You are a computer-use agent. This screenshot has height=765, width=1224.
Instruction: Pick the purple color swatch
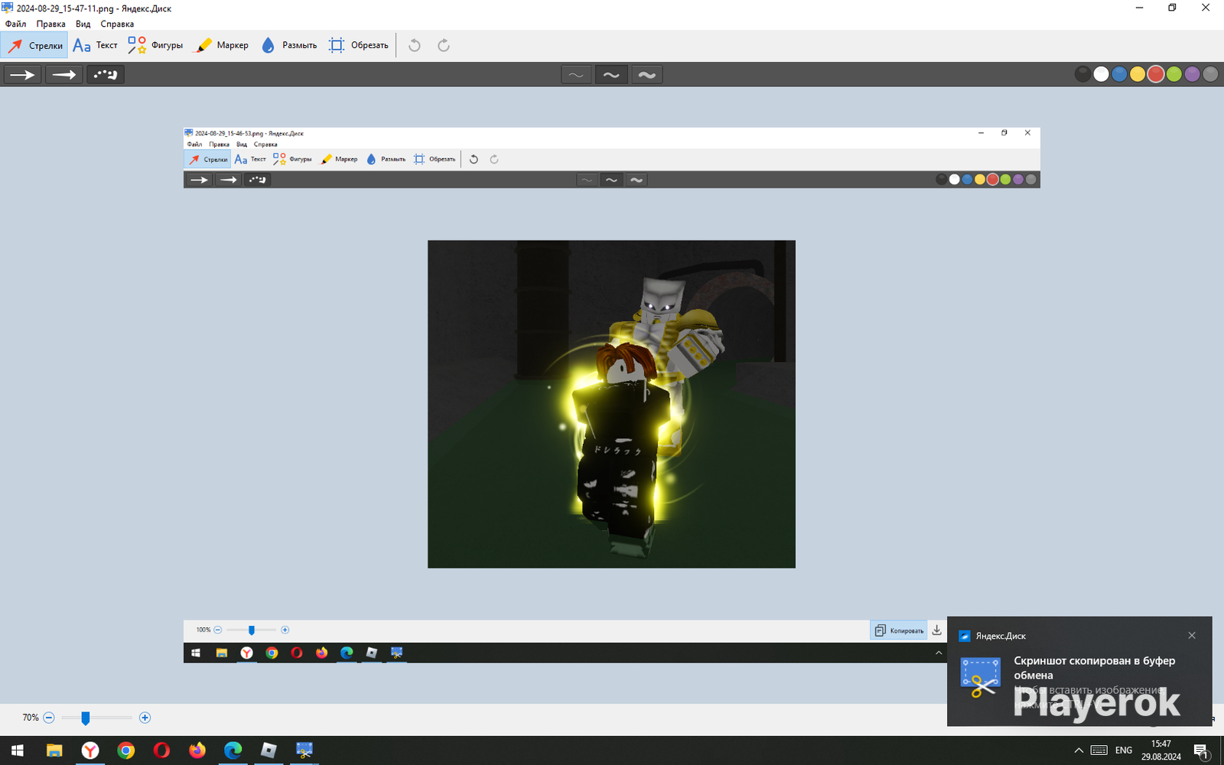pyautogui.click(x=1192, y=74)
